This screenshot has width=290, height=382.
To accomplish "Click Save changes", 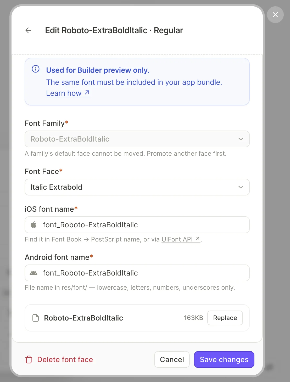I will (224, 359).
